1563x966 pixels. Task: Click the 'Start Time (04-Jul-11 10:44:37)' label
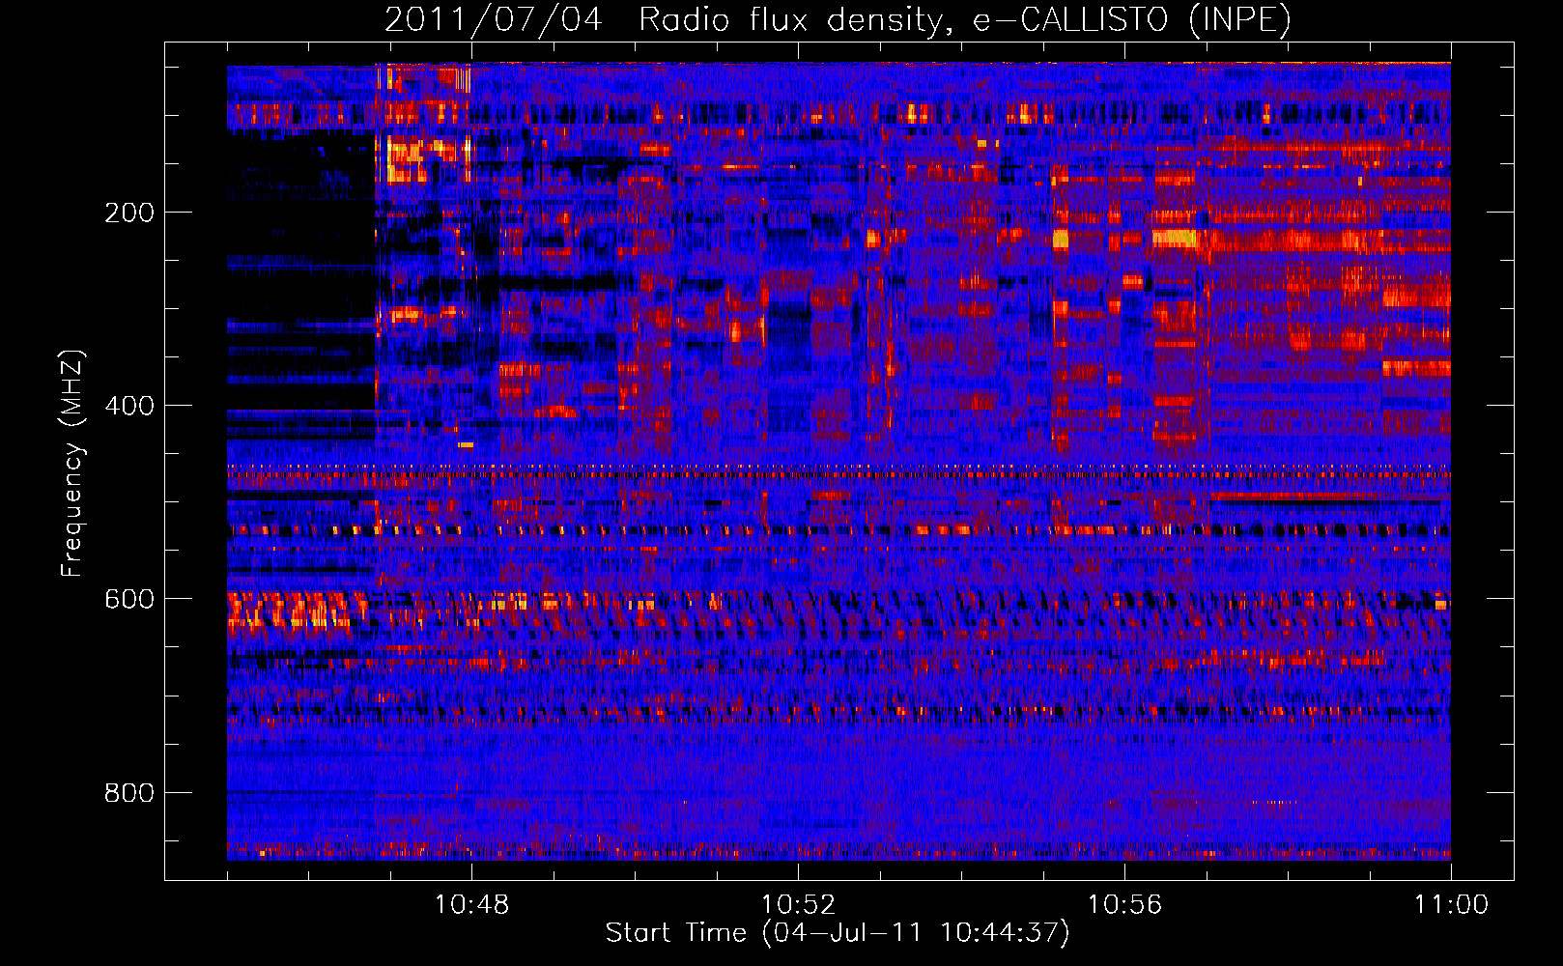[838, 933]
